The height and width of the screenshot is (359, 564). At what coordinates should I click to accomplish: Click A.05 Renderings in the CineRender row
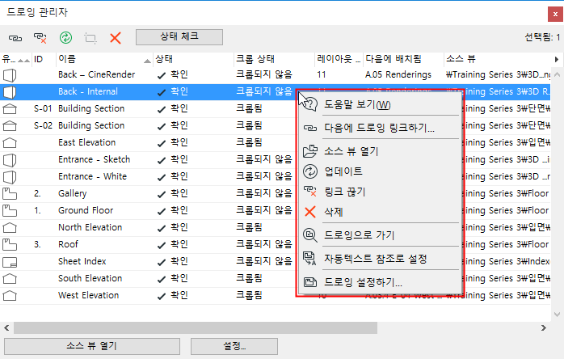coord(398,74)
